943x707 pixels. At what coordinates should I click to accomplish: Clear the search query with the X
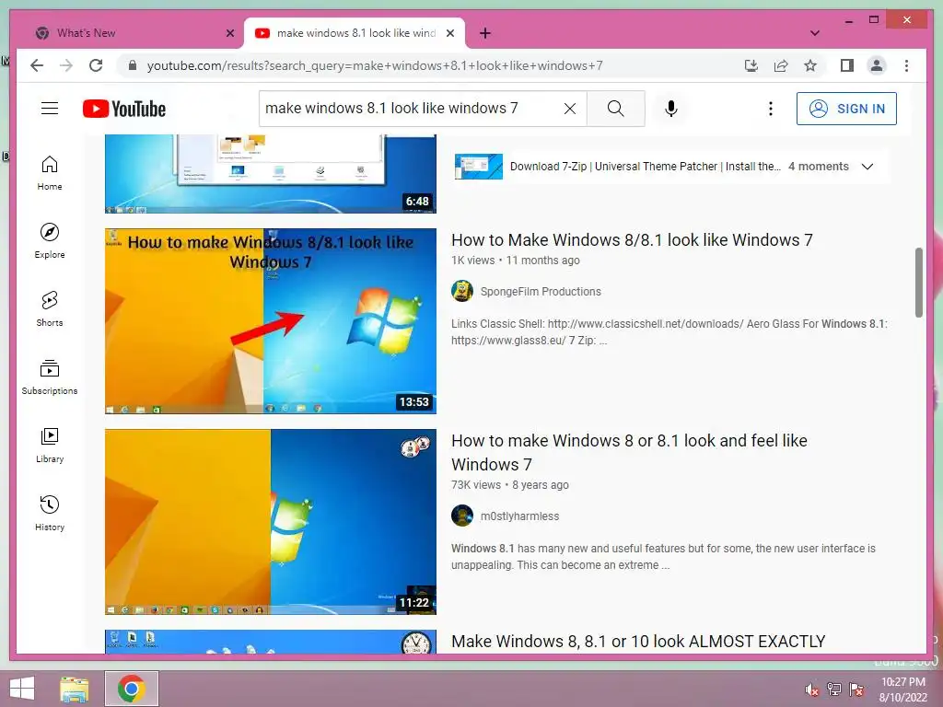pyautogui.click(x=569, y=109)
